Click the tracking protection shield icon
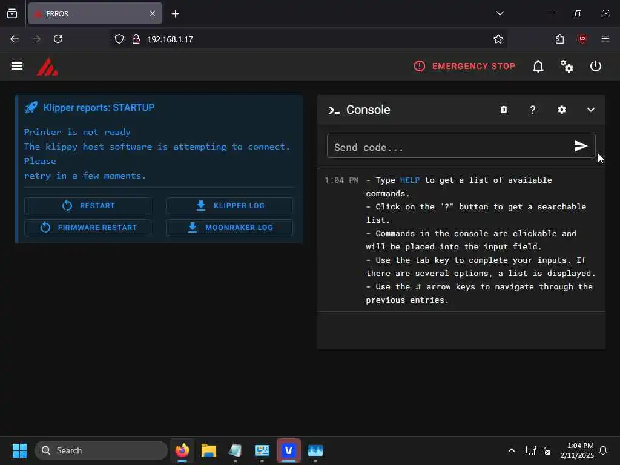Screen dimensions: 620x465 click(x=119, y=39)
